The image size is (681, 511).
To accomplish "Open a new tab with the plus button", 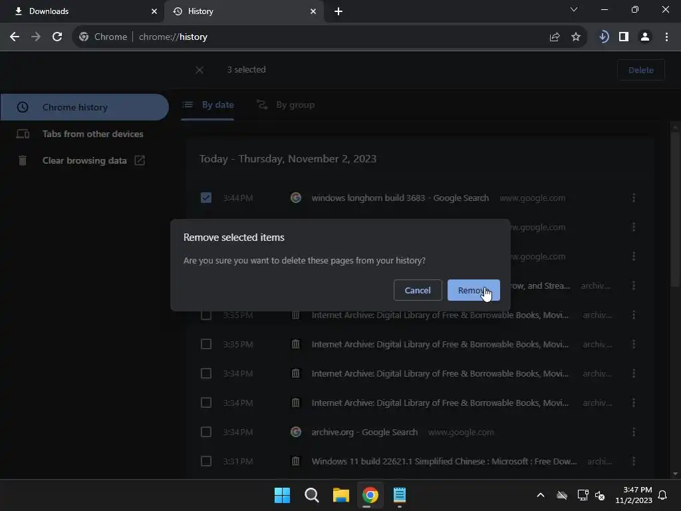I will 339,11.
